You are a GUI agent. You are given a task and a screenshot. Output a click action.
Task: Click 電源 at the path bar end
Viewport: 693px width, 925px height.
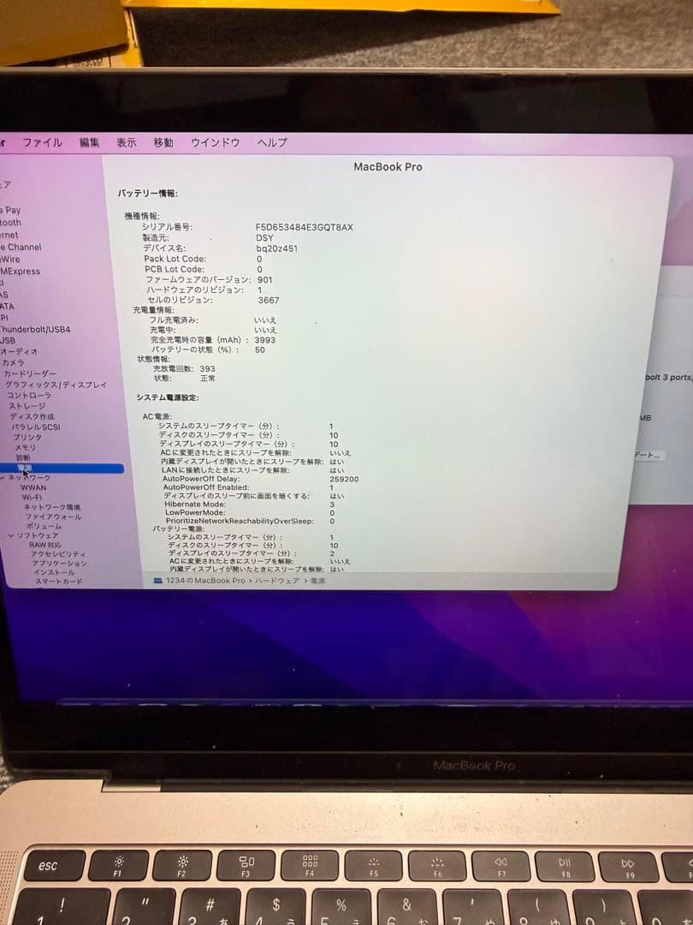coord(317,581)
